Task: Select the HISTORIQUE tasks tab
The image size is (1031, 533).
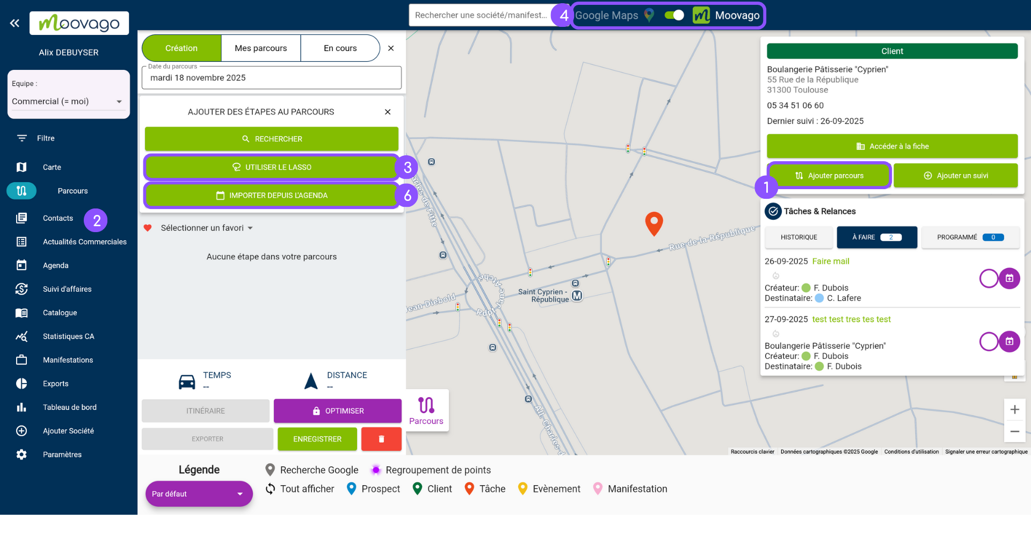Action: (x=798, y=237)
